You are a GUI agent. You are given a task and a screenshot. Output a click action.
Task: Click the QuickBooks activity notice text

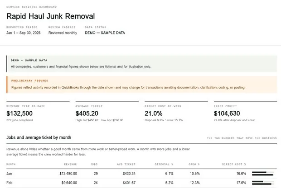[x=128, y=87]
